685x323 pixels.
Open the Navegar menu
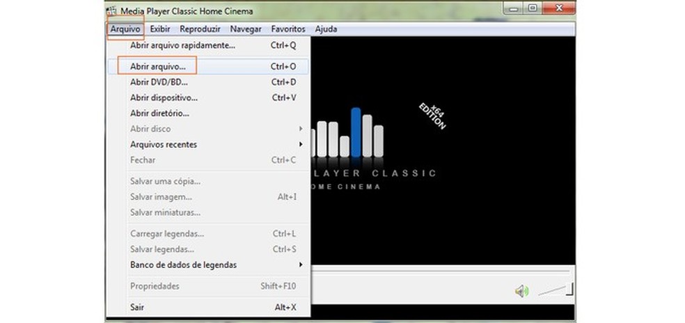pos(246,29)
